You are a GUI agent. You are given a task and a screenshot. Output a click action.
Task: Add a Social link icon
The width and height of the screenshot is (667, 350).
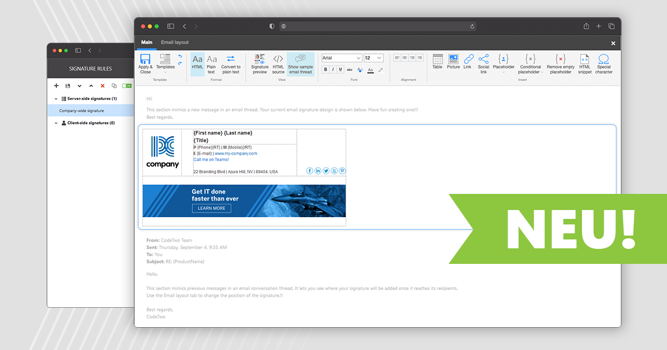click(484, 63)
